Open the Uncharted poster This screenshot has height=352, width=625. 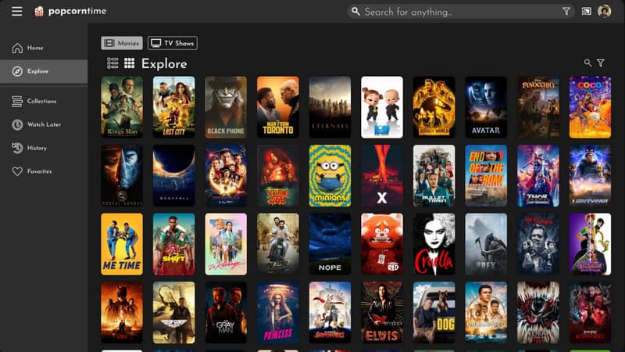486,312
